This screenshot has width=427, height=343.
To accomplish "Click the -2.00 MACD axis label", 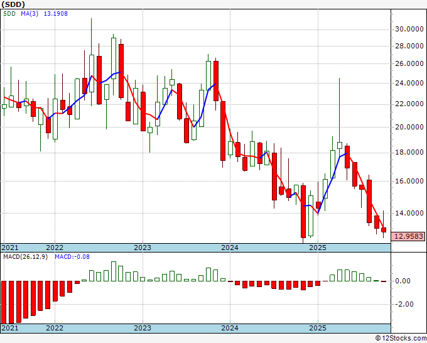I will (404, 304).
